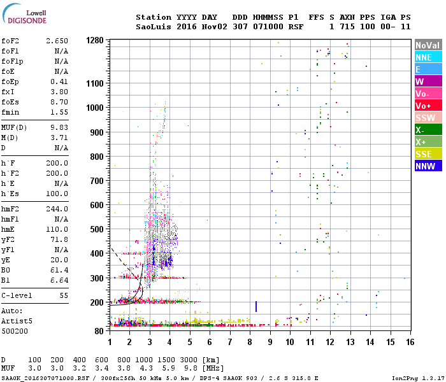Select the W purple legend swatch

428,81
